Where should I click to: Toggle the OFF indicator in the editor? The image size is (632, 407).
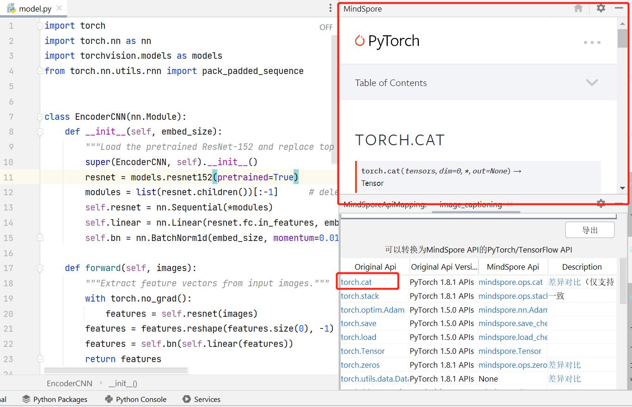326,27
